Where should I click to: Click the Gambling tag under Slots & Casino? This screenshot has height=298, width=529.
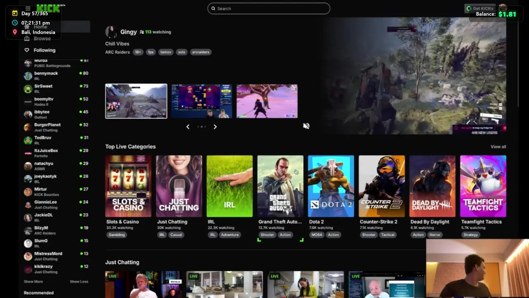(x=117, y=235)
